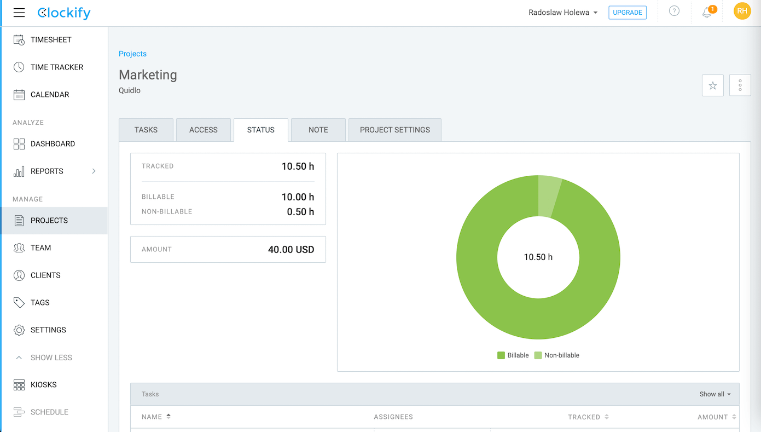Screen dimensions: 761x432
Task: Star the Marketing project as favorite
Action: tap(712, 85)
